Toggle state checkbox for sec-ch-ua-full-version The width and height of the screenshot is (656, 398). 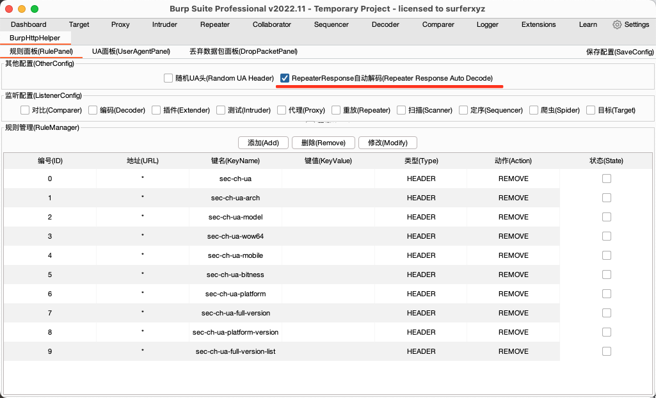click(x=607, y=313)
